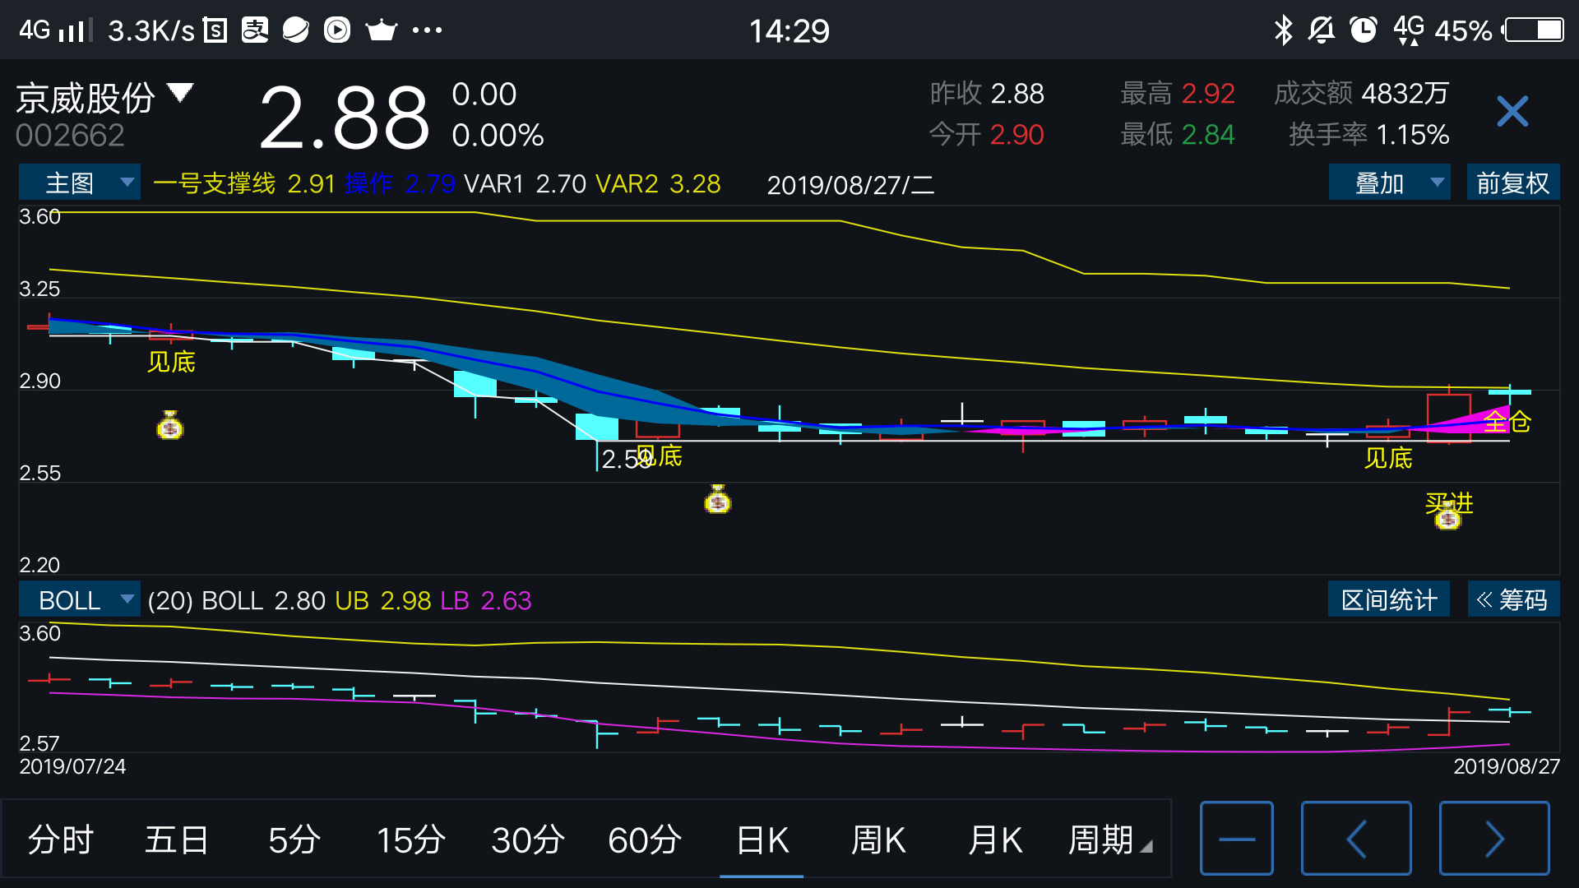Screen dimensions: 1579x888
Task: Tap the money bag icon below first 见底
Action: [170, 425]
